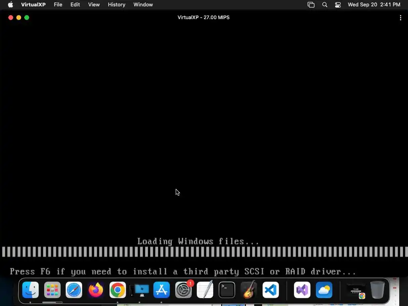This screenshot has width=408, height=306.
Task: Click the Stage Manager icon in menu bar
Action: click(x=311, y=5)
